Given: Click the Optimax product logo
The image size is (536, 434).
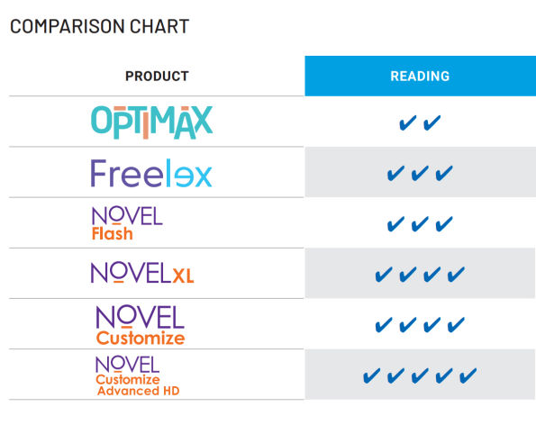Looking at the screenshot, I should click(x=151, y=122).
